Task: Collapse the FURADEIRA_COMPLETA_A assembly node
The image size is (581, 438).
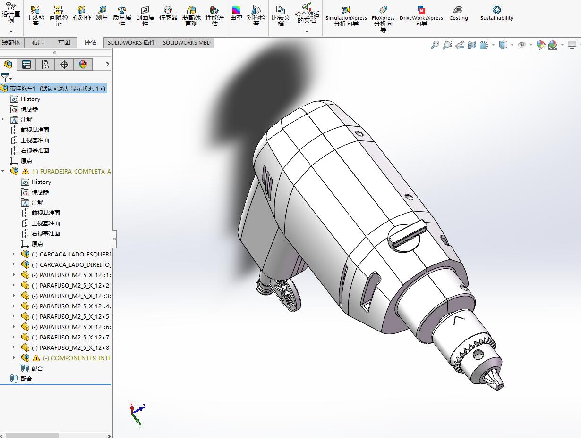Action: (x=3, y=171)
